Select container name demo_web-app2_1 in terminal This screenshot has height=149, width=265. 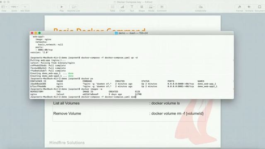207,87
